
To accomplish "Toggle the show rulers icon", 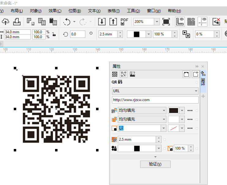I will pyautogui.click(x=180, y=22).
